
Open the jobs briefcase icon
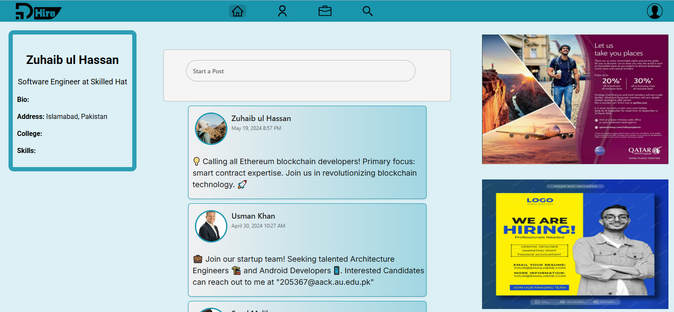tap(325, 11)
